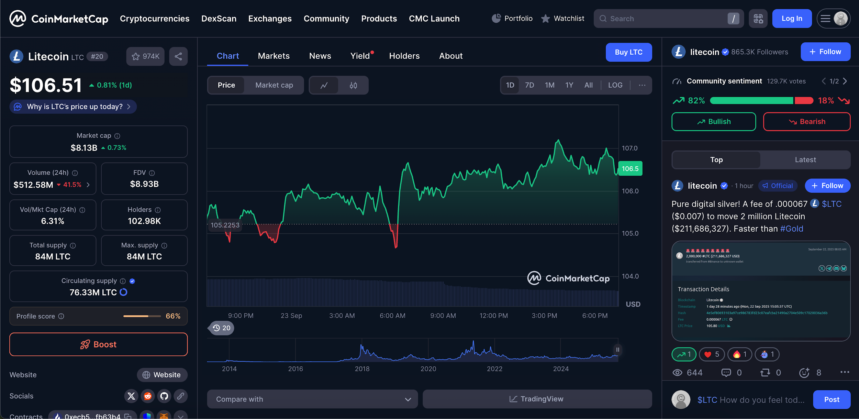This screenshot has height=419, width=859.
Task: Copy the contract address icon
Action: pyautogui.click(x=128, y=416)
